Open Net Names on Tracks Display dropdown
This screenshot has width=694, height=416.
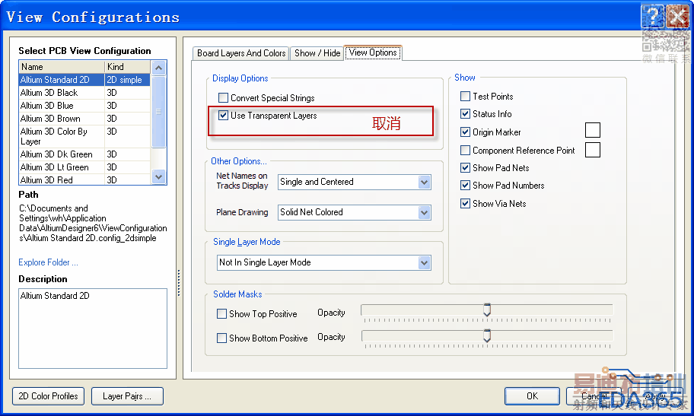coord(424,182)
